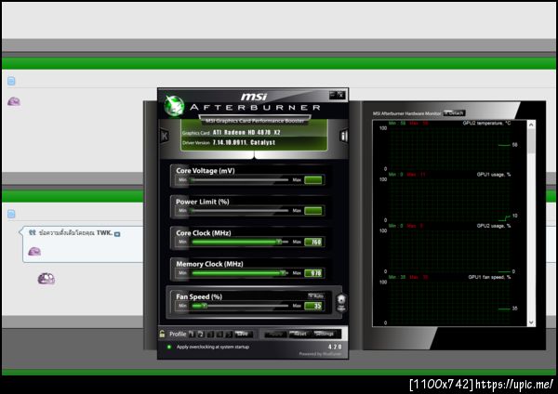Click the GPU2 usage graph
558x394 pixels.
pos(450,250)
